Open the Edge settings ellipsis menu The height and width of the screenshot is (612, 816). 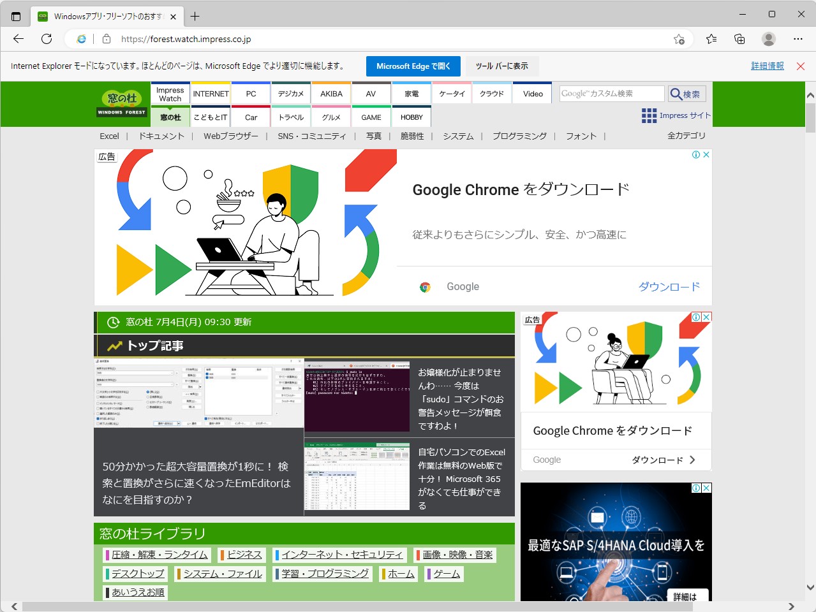pos(797,38)
